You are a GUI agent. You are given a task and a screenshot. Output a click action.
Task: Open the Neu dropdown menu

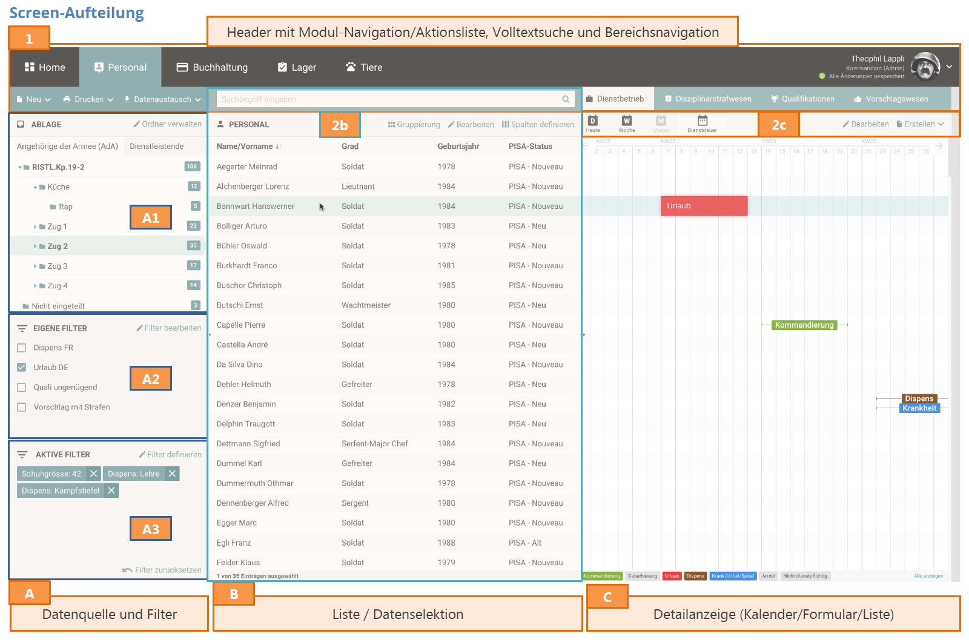[34, 99]
